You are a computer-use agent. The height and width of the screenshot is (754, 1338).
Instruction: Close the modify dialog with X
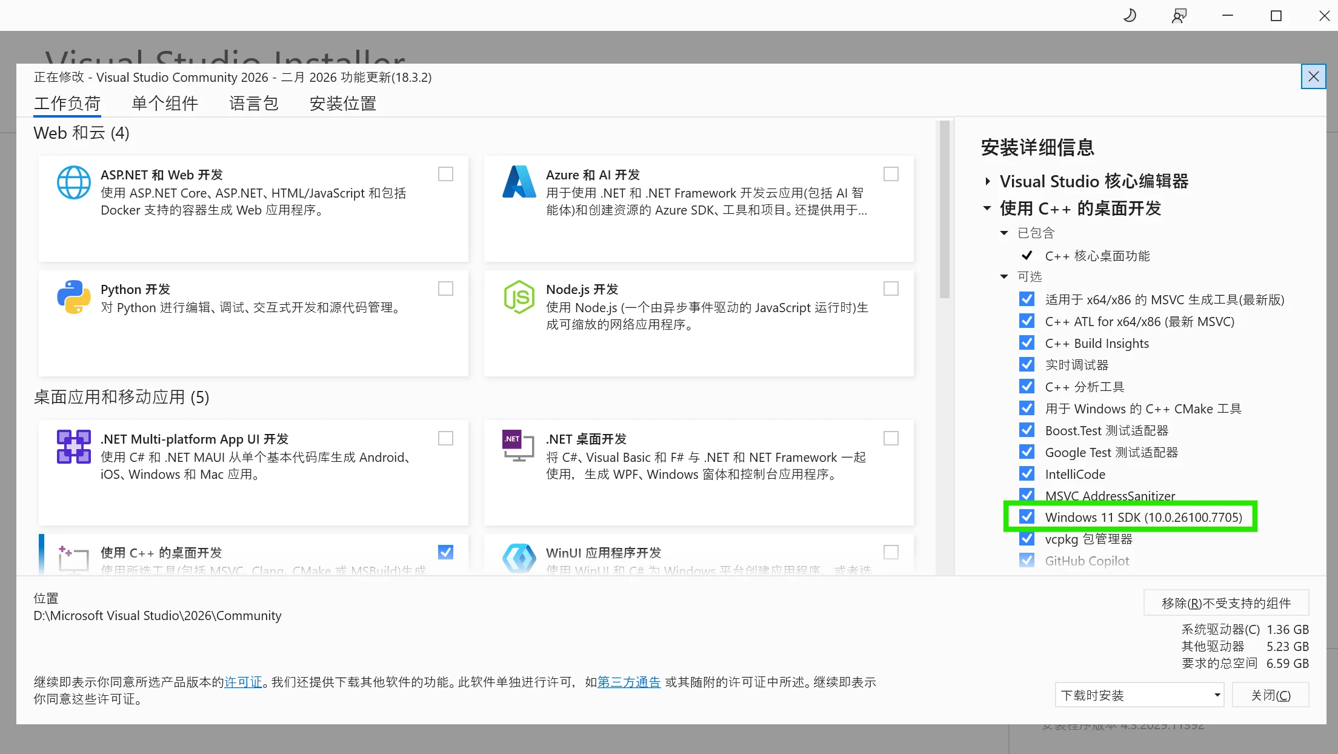click(x=1313, y=76)
